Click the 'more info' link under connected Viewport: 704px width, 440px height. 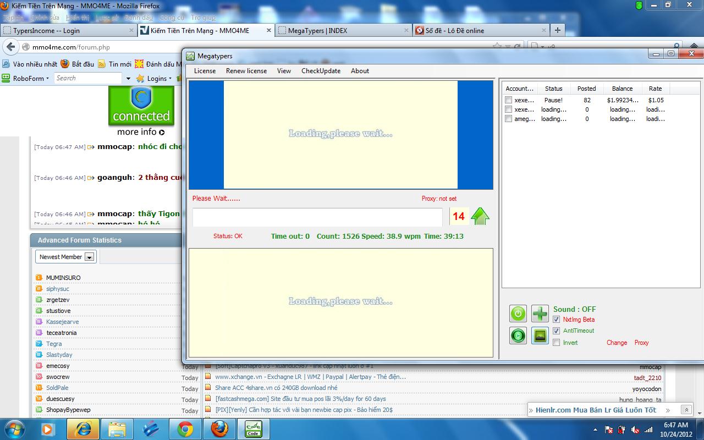(x=141, y=132)
